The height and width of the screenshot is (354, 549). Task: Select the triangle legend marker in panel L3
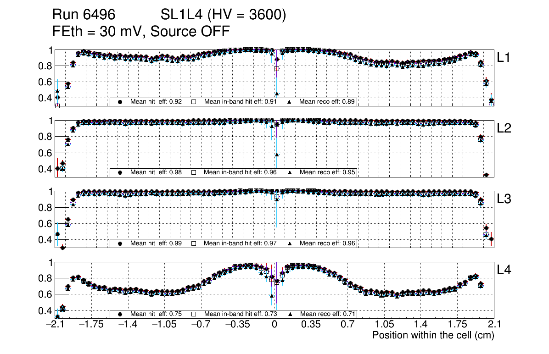point(290,243)
